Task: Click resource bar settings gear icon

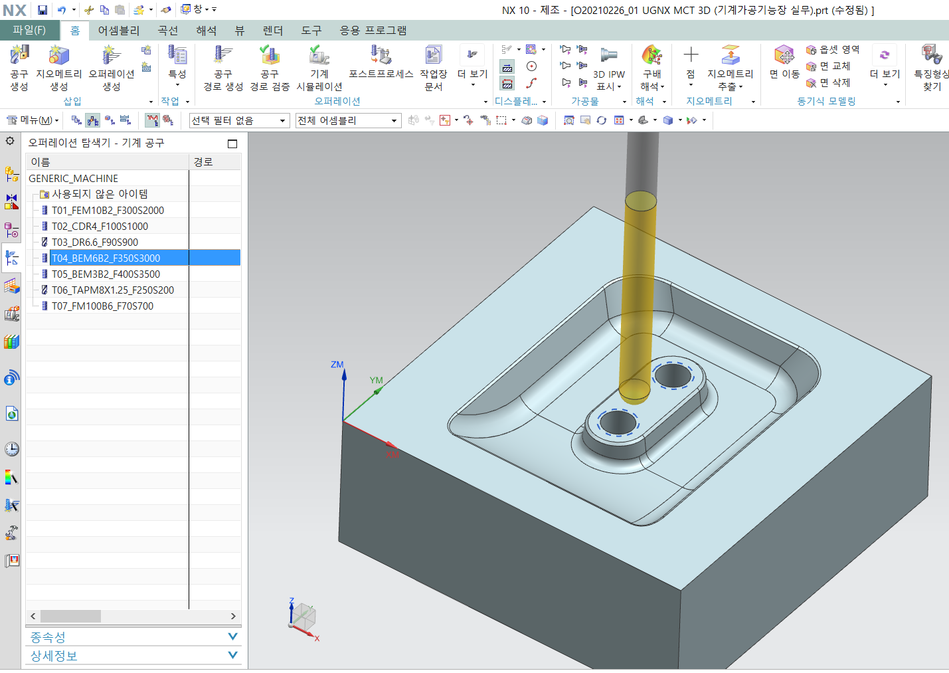Action: [x=10, y=142]
